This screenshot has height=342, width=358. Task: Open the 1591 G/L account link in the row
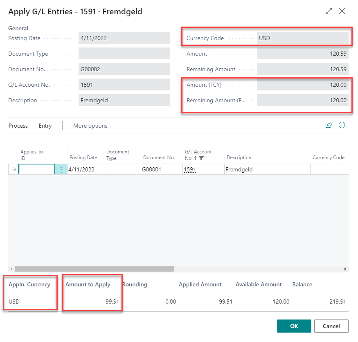(189, 169)
